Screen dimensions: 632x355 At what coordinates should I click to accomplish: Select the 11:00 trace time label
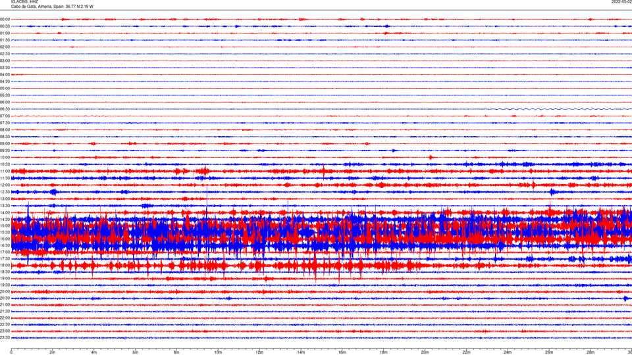pos(5,172)
